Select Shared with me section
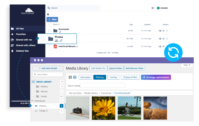The height and width of the screenshot is (126, 199). coord(24,40)
